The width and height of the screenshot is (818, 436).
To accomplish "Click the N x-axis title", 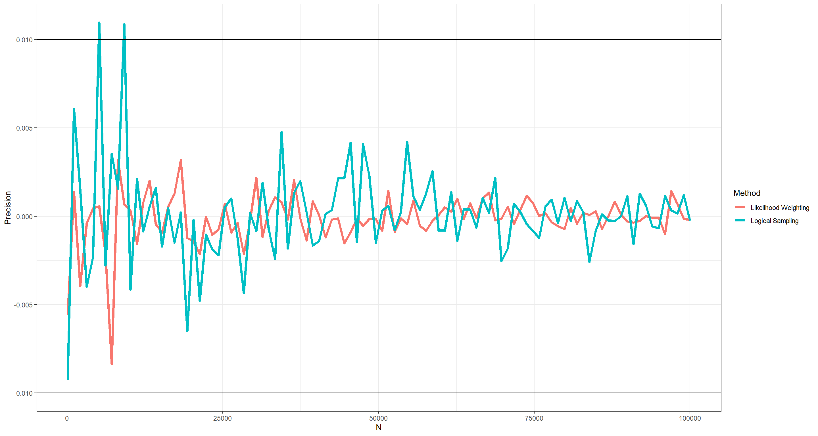I will pyautogui.click(x=379, y=427).
